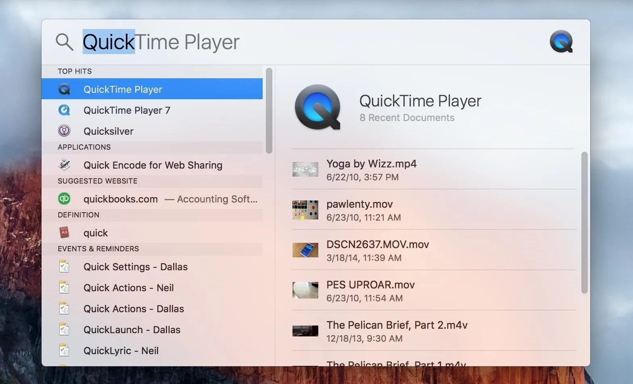This screenshot has height=384, width=633.
Task: Click The Pelican Brief, Part 2.m4v thumbnail
Action: click(x=305, y=331)
